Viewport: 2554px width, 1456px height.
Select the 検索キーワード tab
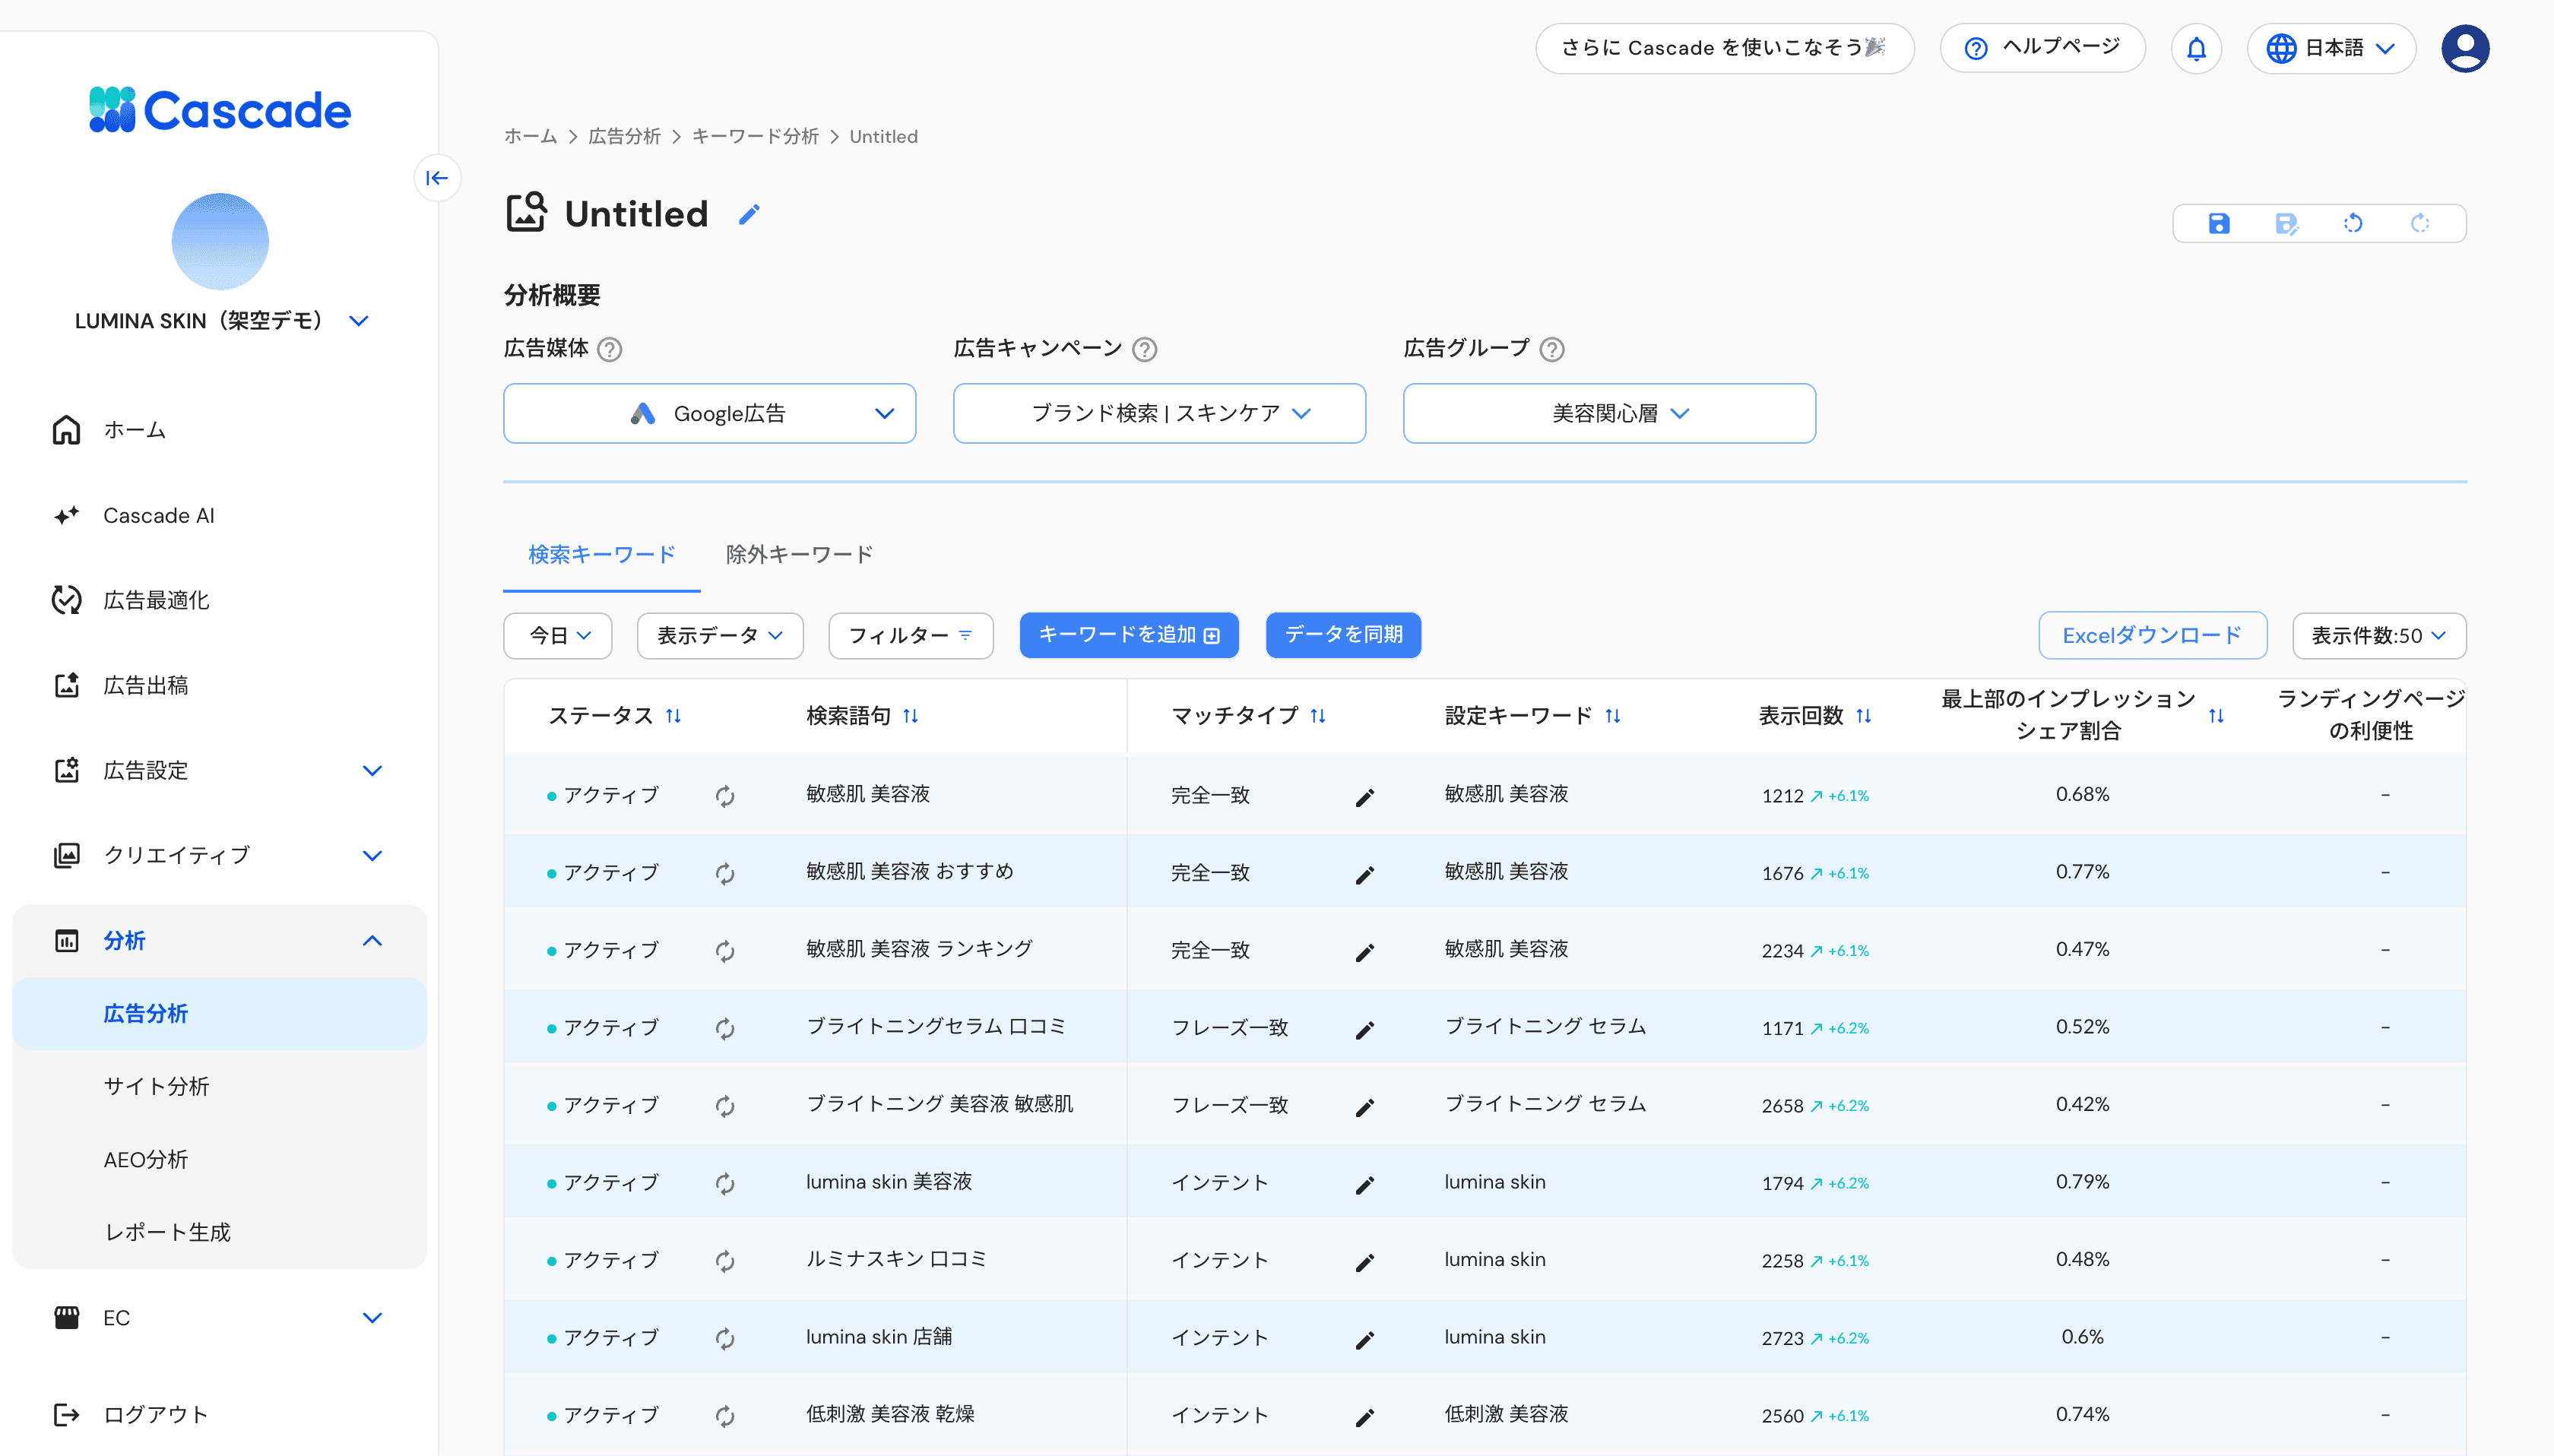click(601, 554)
